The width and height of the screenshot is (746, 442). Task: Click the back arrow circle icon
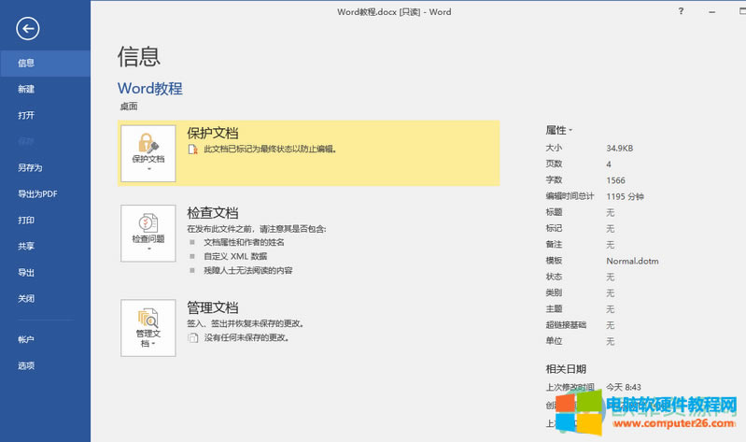28,29
